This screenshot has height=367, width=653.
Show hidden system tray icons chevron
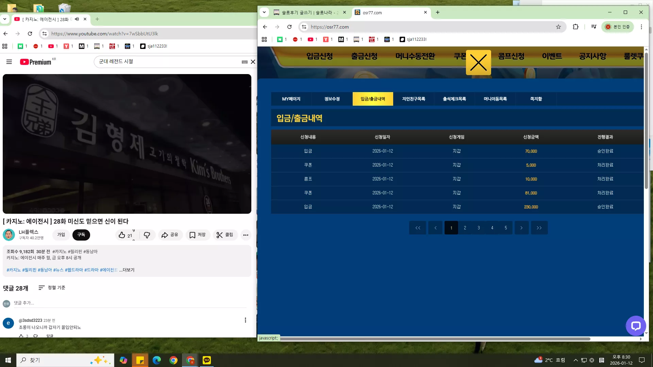[575, 360]
